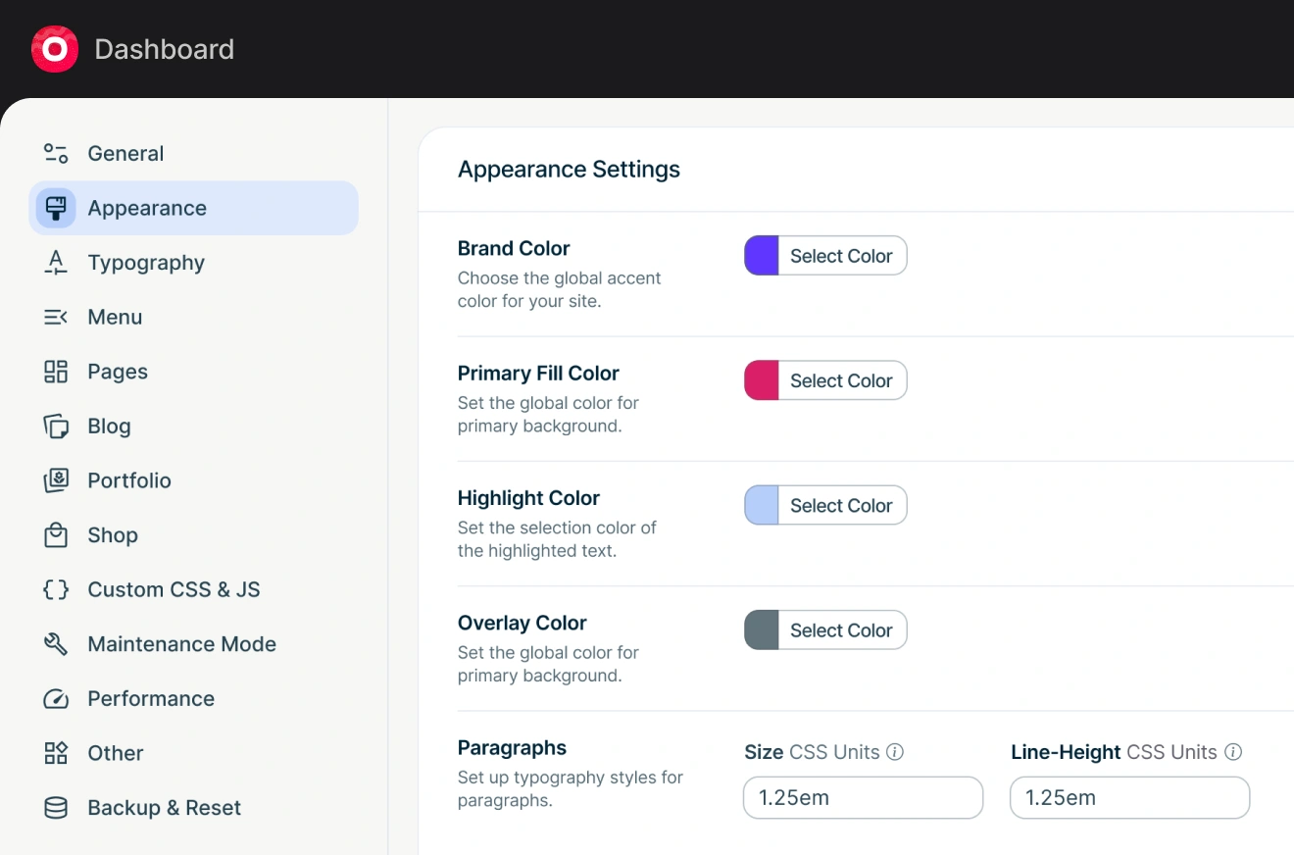Click the gray Overlay Color swatch
Screen dimensions: 1294x855
tap(762, 630)
